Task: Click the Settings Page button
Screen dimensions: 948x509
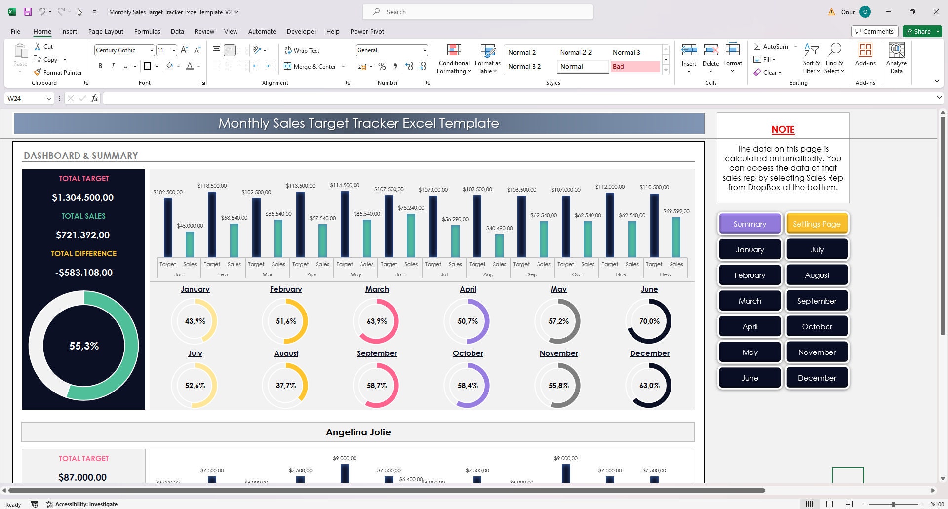Action: pyautogui.click(x=817, y=224)
